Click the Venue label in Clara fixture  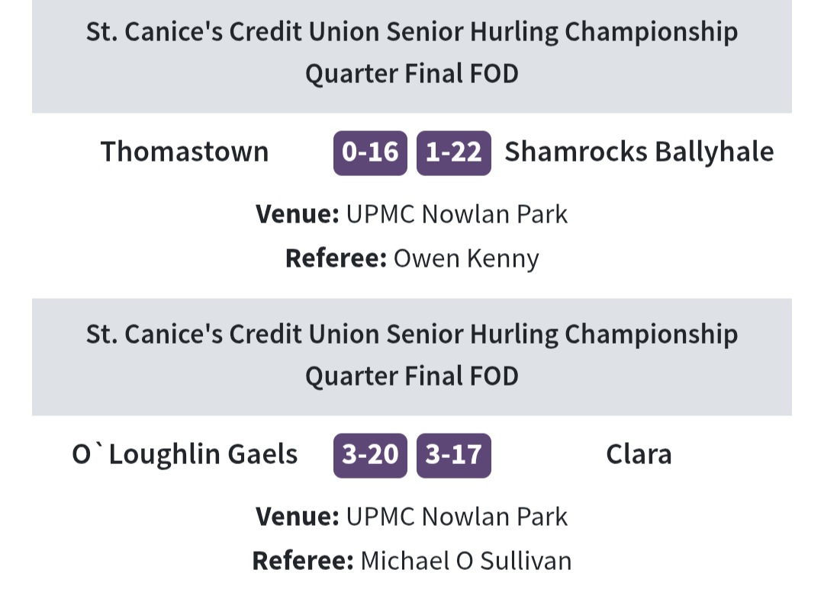coord(298,517)
